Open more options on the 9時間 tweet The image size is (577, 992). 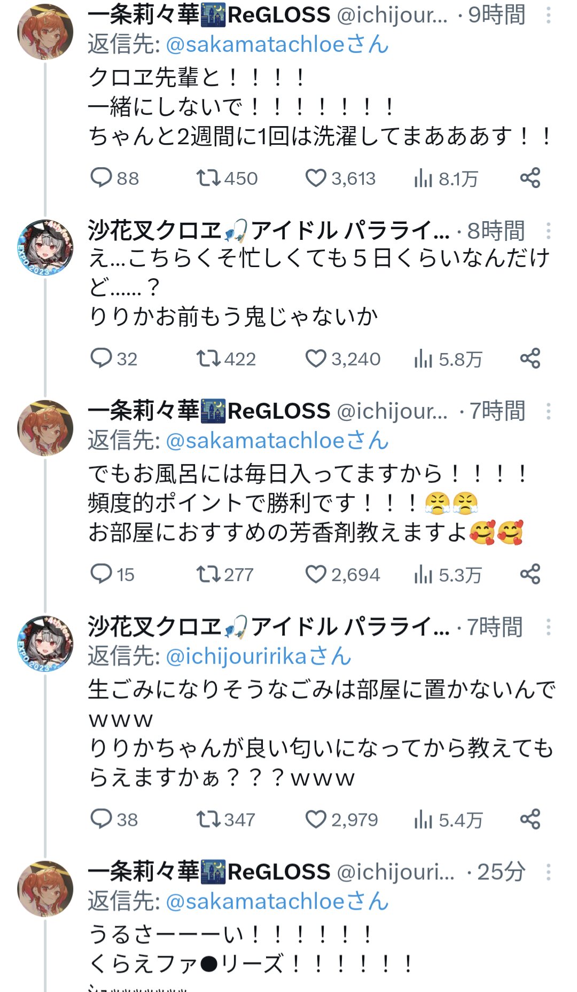(548, 15)
